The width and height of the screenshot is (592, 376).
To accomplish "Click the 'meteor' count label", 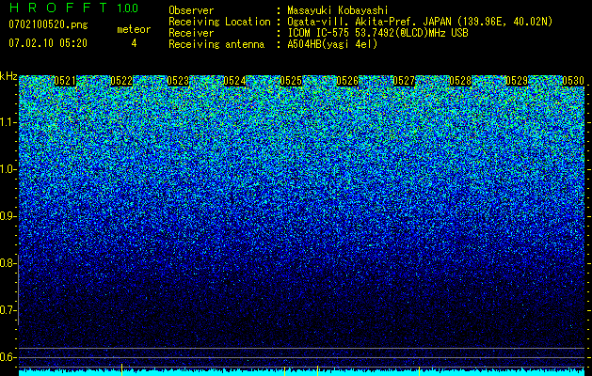I will pyautogui.click(x=134, y=29).
